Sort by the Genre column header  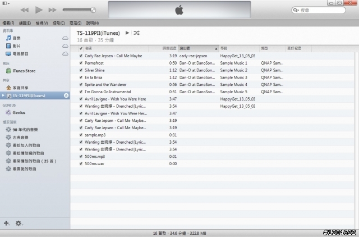[273, 48]
